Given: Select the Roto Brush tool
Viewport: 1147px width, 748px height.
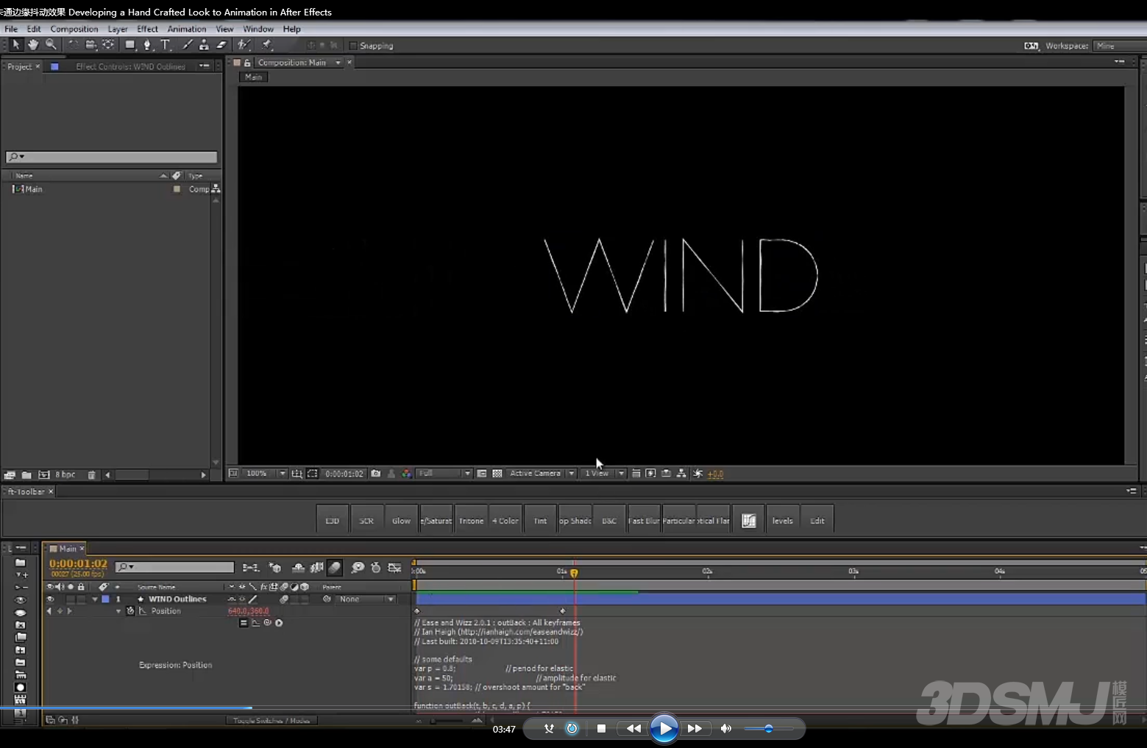Looking at the screenshot, I should 244,45.
